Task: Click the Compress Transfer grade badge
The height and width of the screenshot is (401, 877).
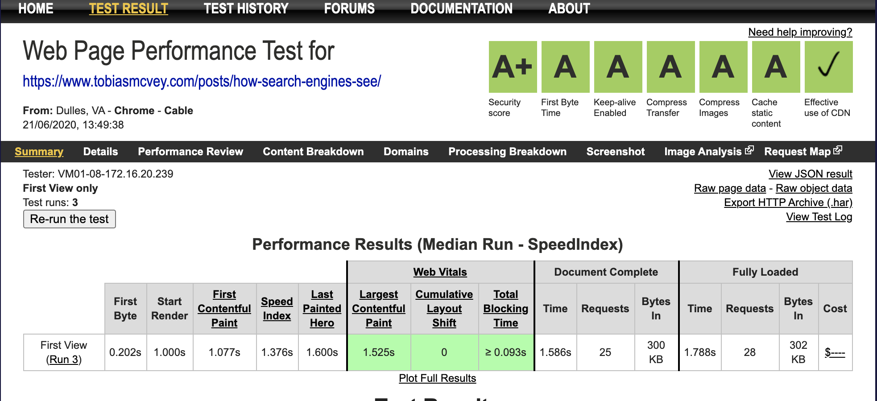Action: pos(670,67)
